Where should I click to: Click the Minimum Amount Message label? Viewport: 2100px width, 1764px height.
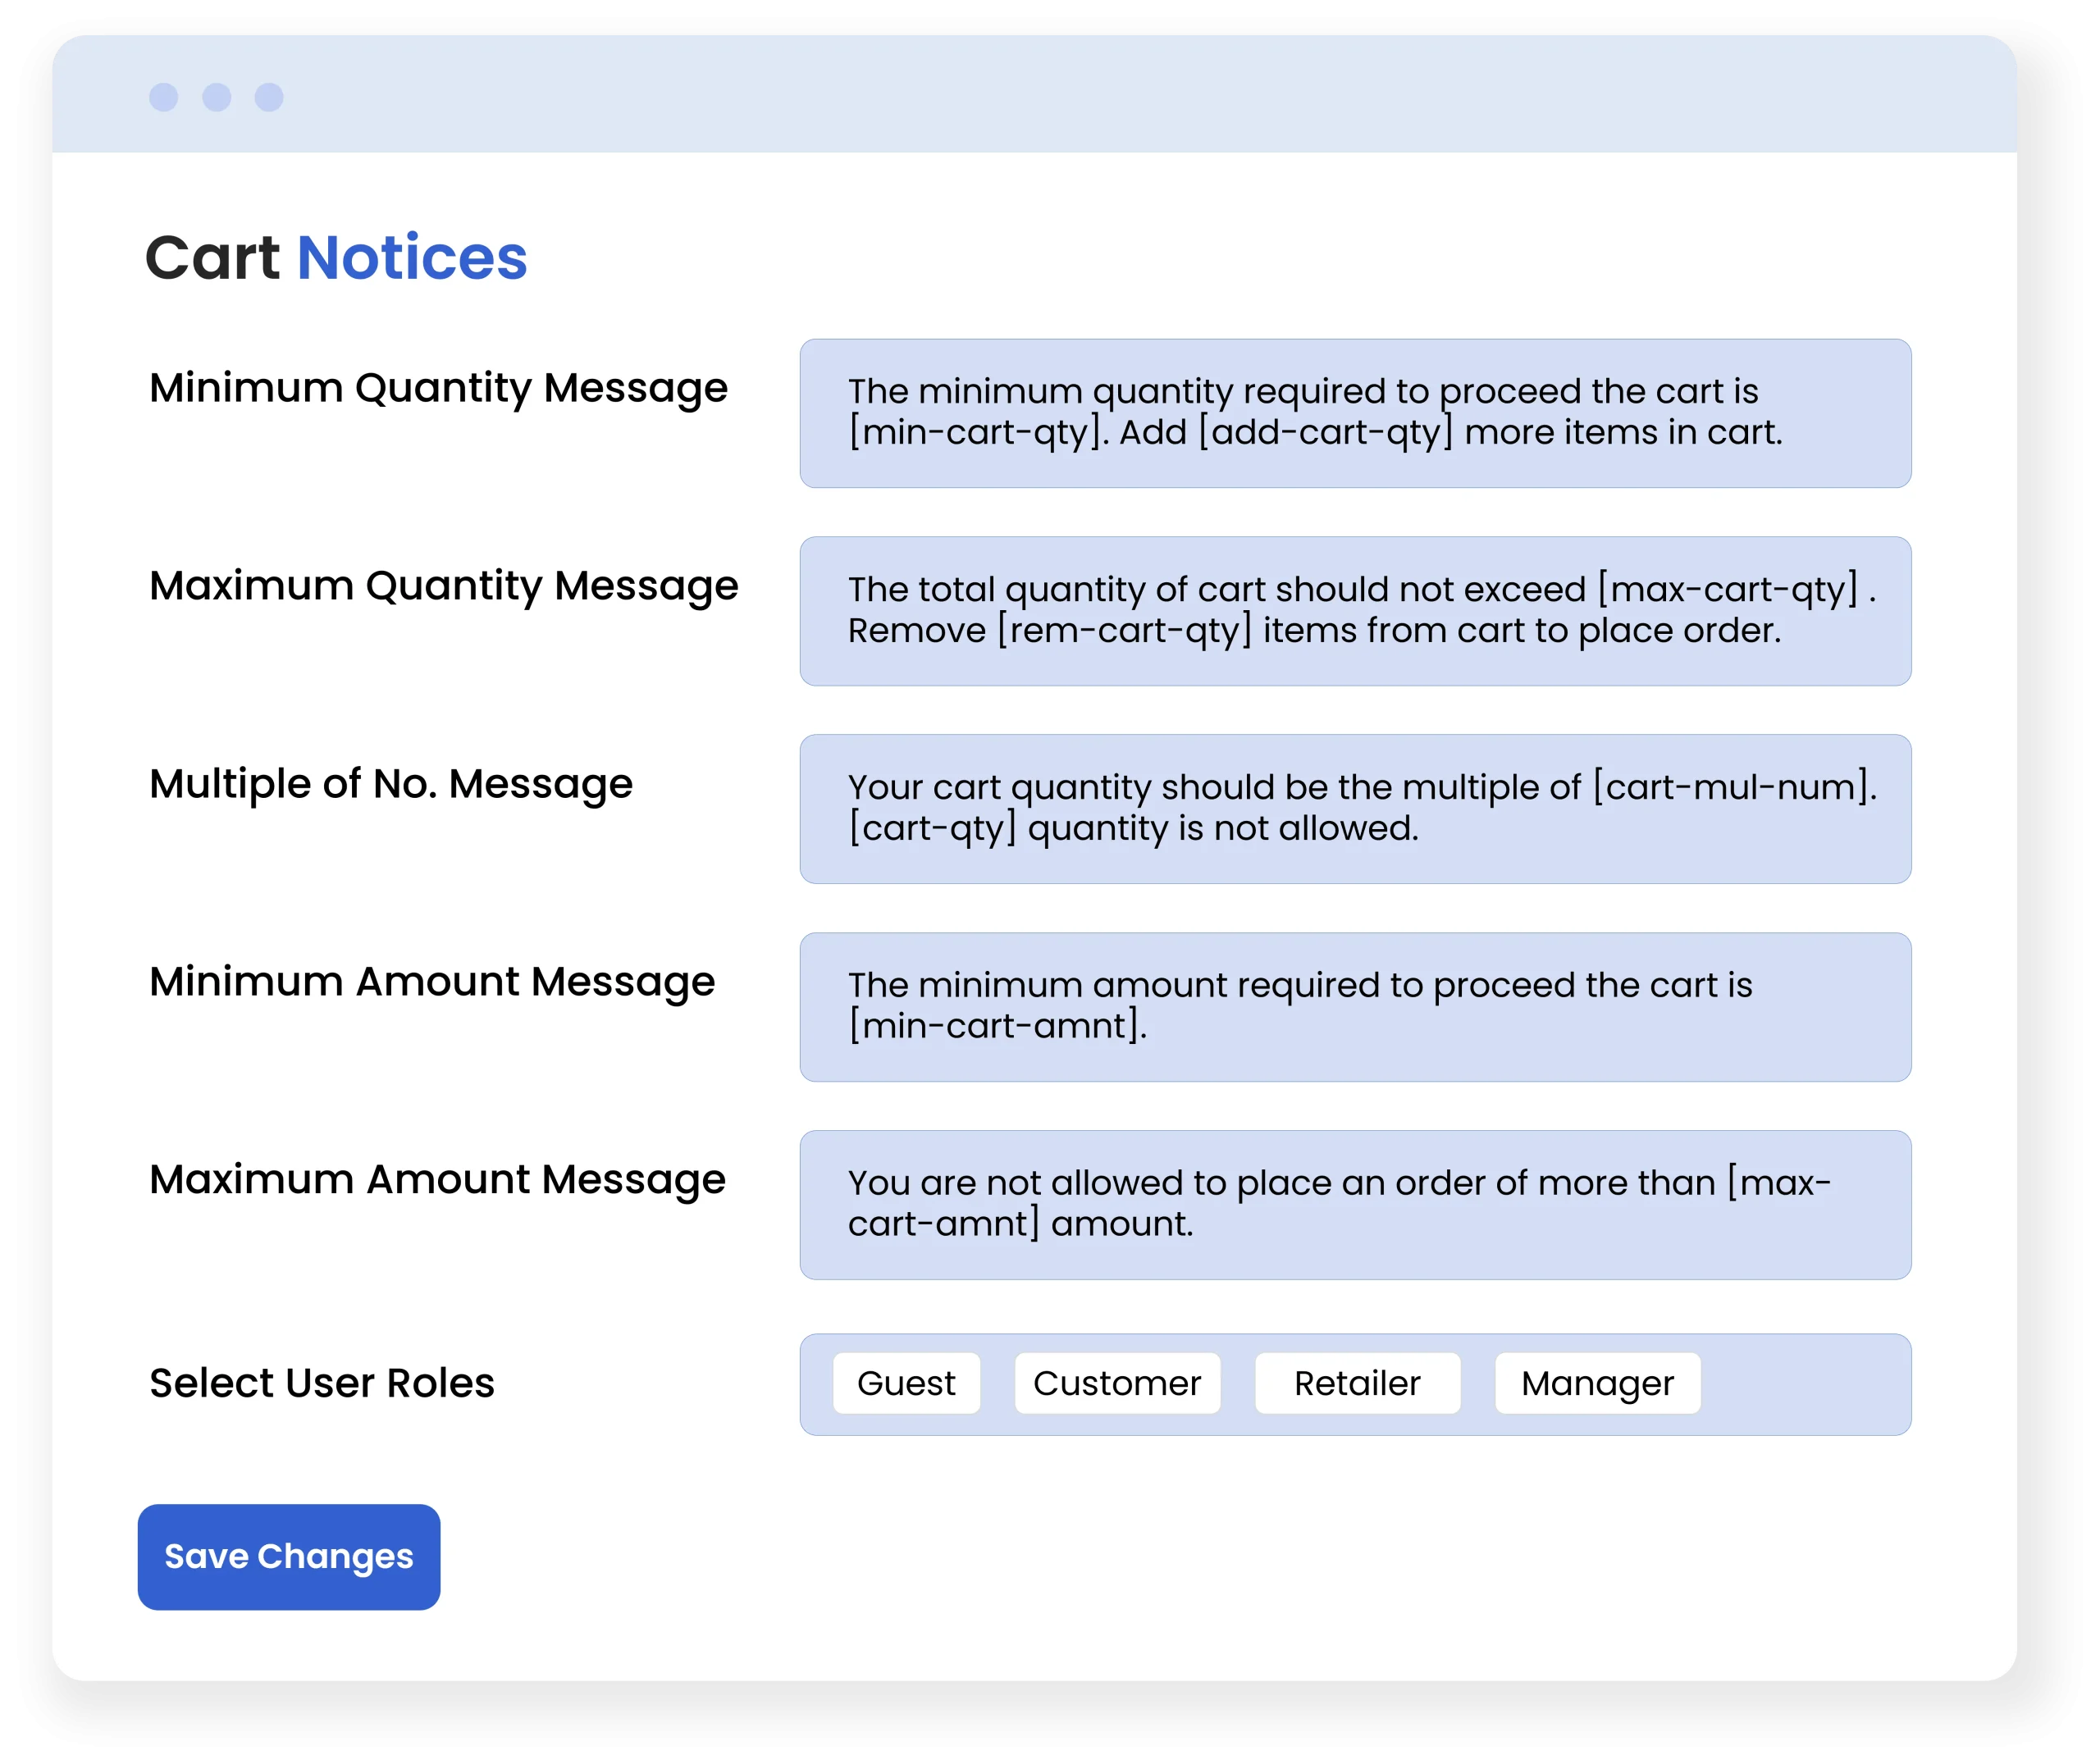click(x=432, y=982)
